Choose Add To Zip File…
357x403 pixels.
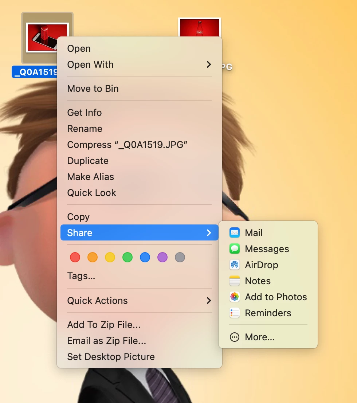pos(139,325)
